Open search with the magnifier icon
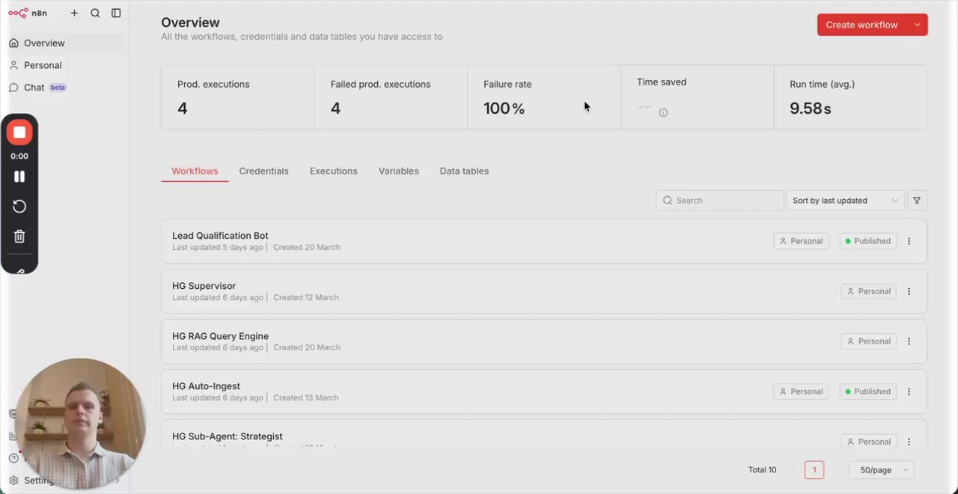 tap(95, 13)
